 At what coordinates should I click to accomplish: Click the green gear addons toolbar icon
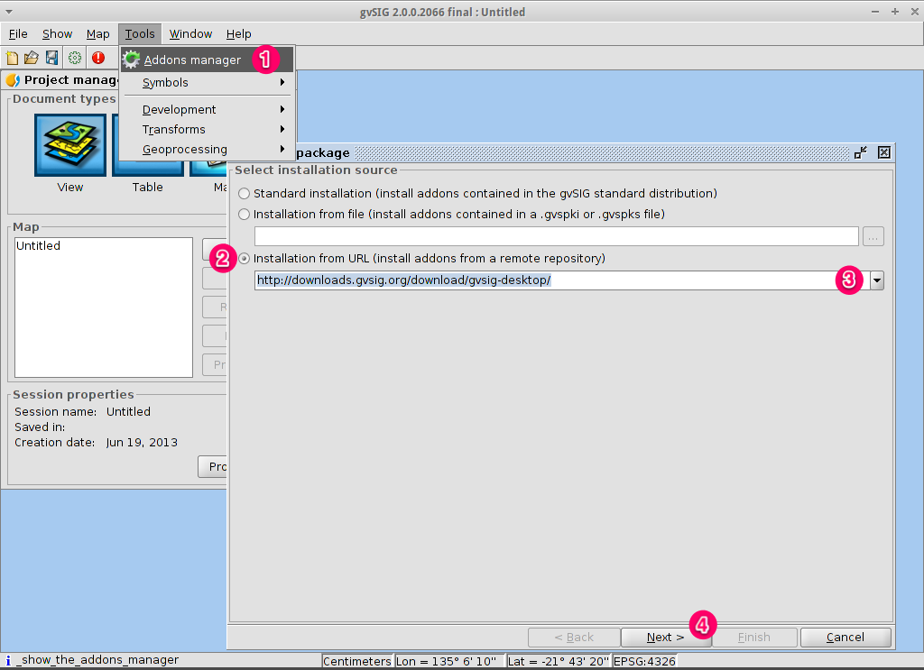coord(75,58)
